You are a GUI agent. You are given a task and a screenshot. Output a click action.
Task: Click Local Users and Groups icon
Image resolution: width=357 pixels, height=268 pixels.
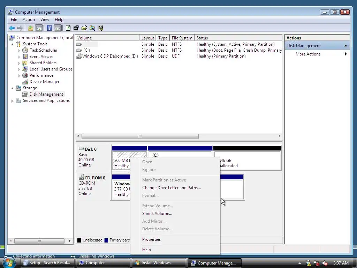point(25,69)
